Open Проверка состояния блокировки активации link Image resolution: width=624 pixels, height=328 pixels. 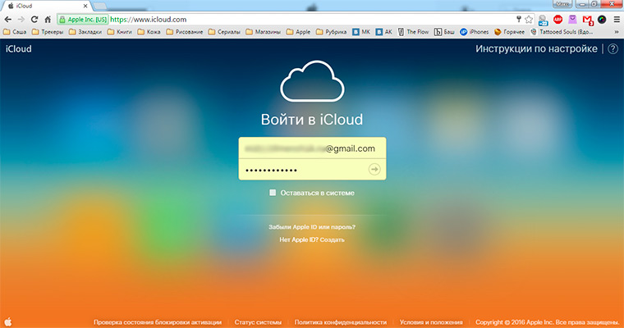(x=158, y=322)
